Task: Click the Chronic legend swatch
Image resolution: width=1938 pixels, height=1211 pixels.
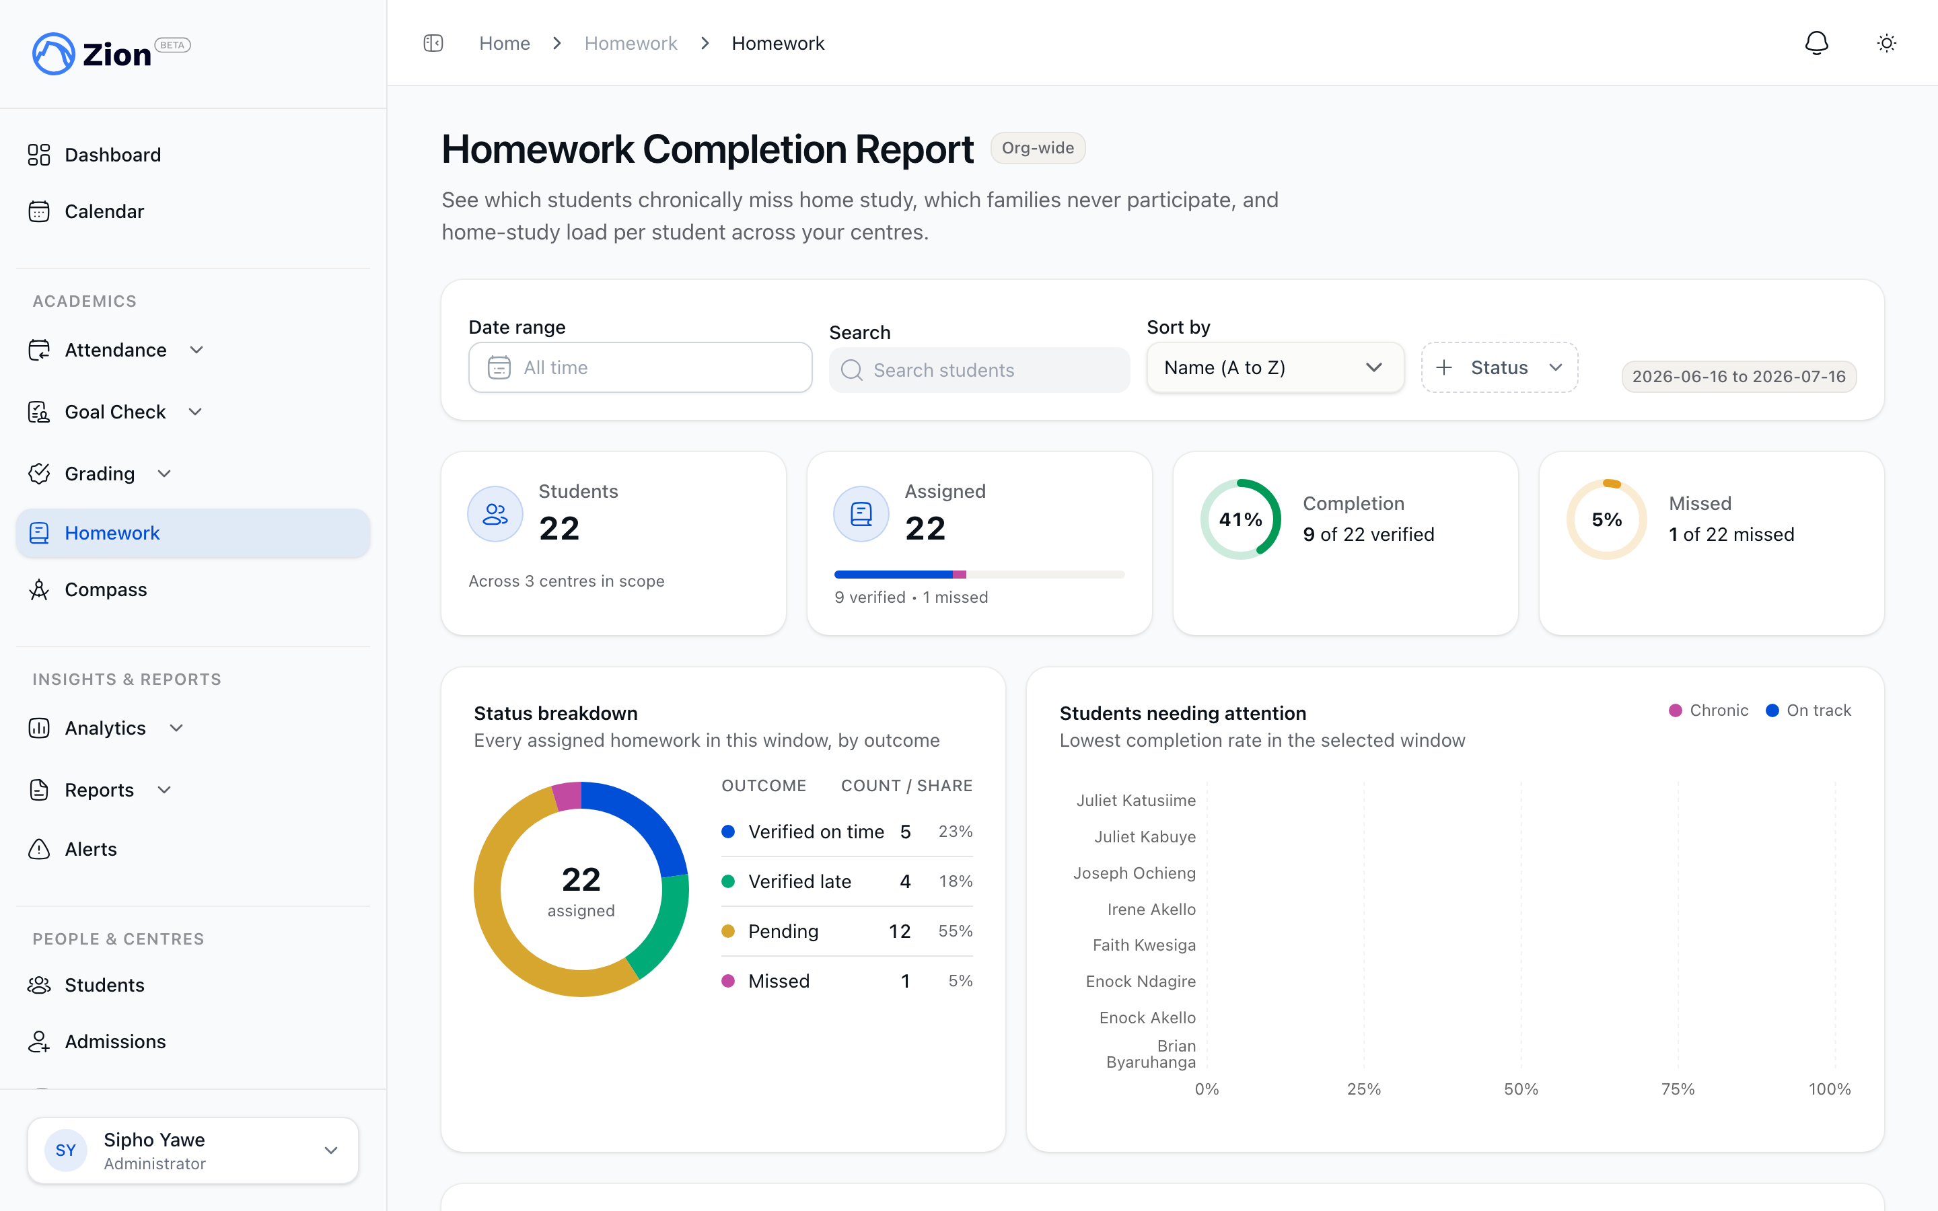Action: (x=1674, y=710)
